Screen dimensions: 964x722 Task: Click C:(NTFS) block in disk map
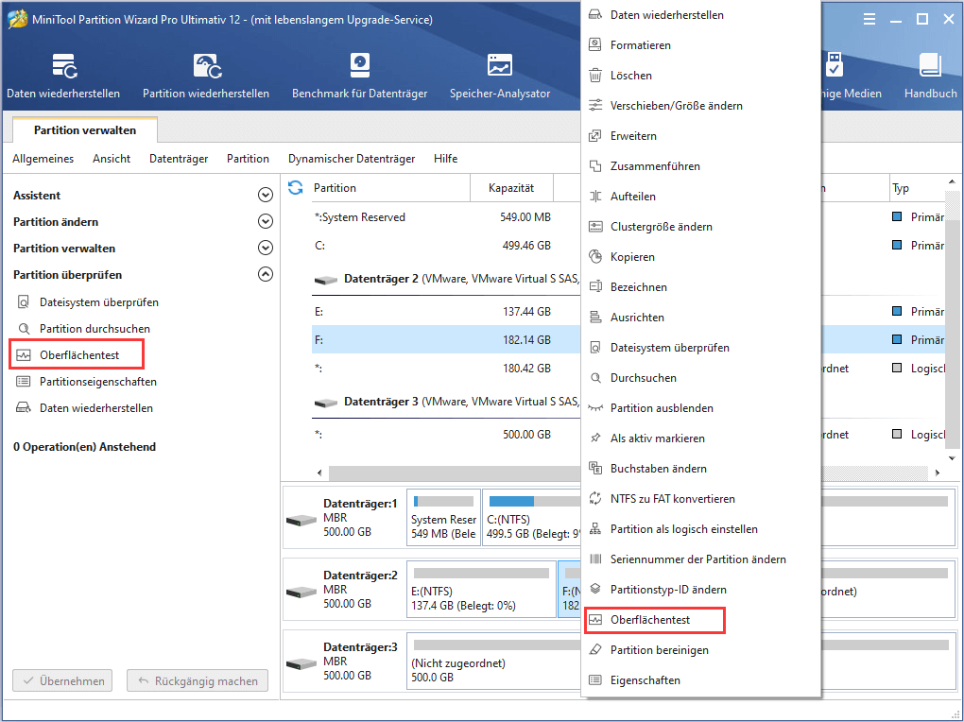tap(532, 515)
